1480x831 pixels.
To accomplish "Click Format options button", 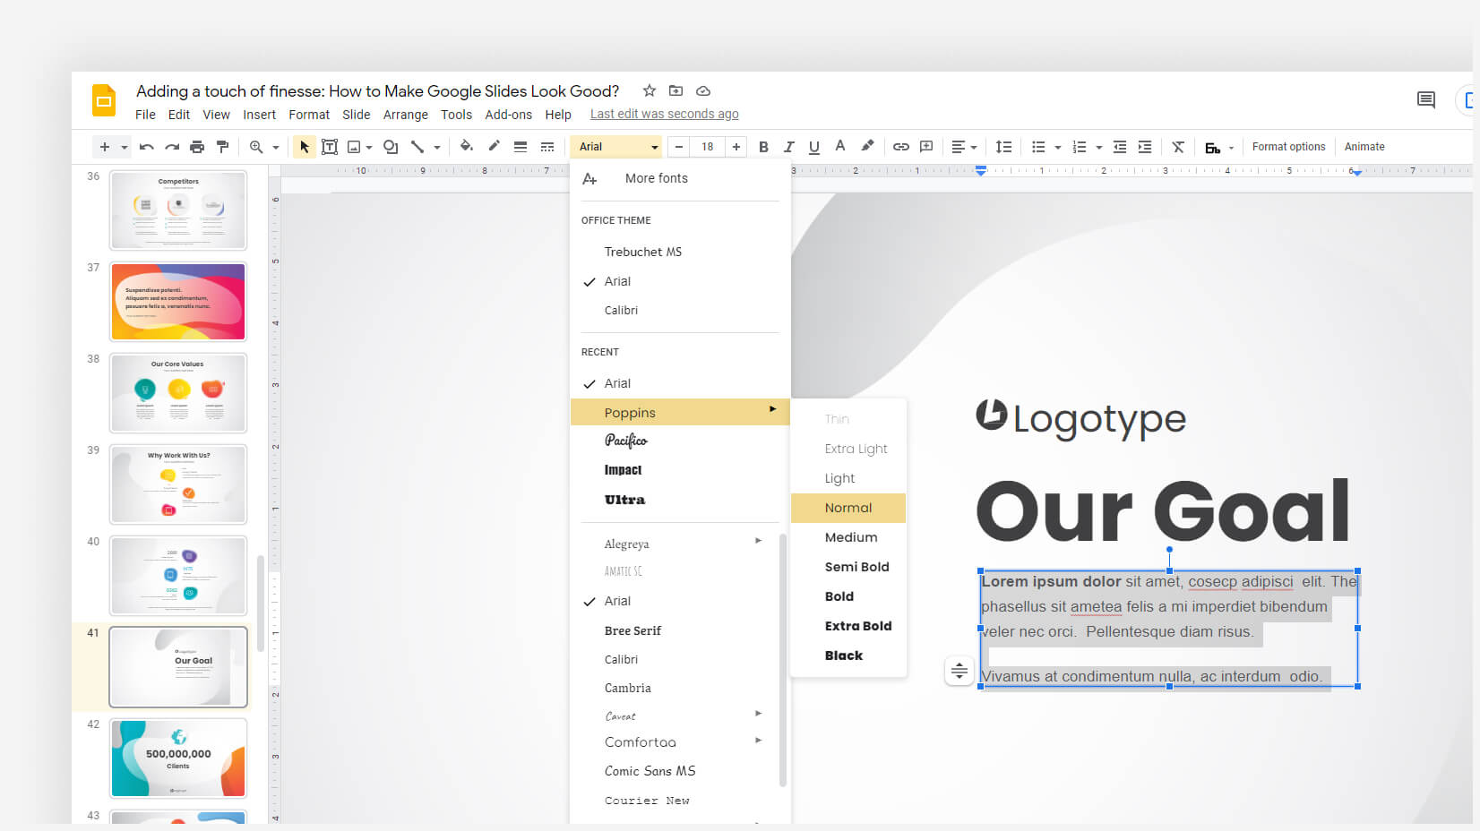I will (x=1288, y=147).
